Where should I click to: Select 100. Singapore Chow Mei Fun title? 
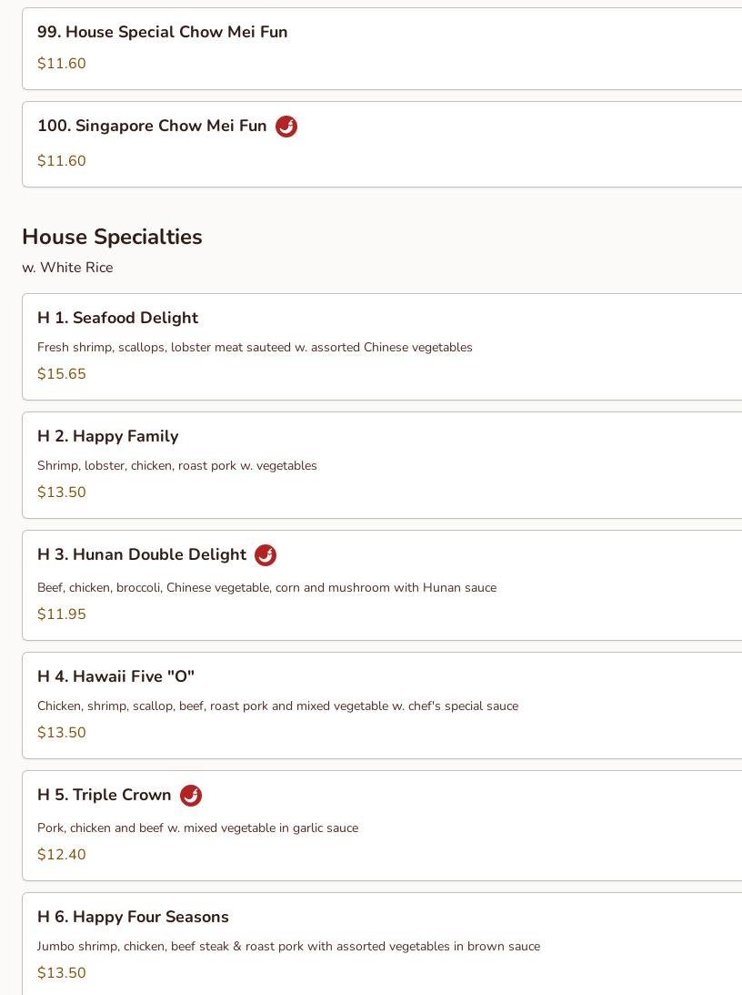pyautogui.click(x=152, y=127)
